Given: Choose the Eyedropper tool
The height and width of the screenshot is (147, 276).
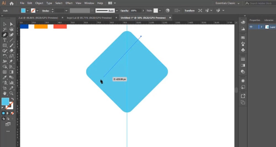Looking at the screenshot, I should (5, 77).
